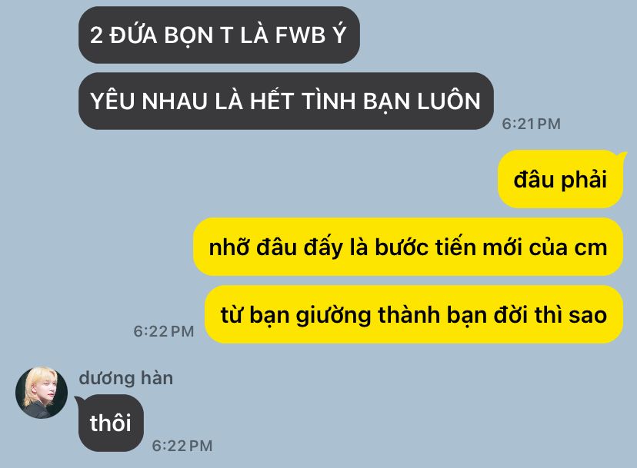Viewport: 637px width, 468px height.
Task: Tap the sender name dương hàn
Action: [x=126, y=378]
